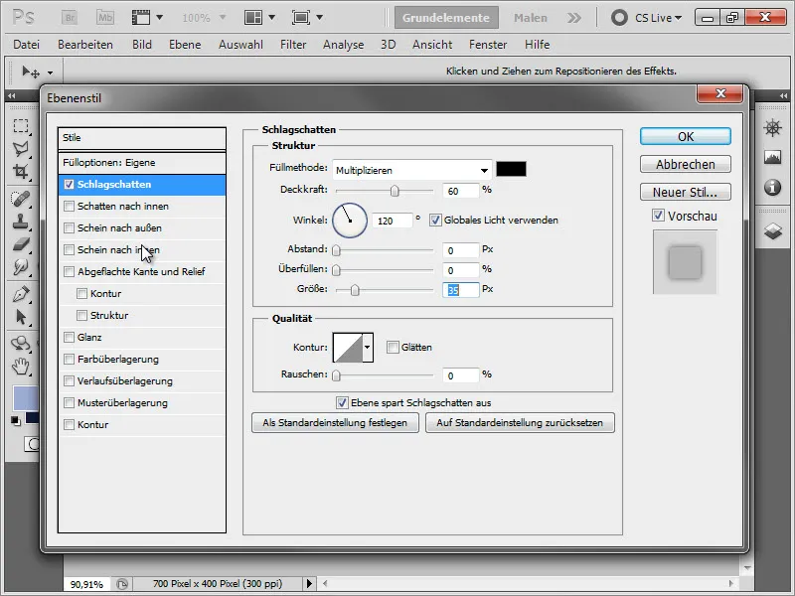Reset default foreground and background colors
795x596 pixels.
16,420
